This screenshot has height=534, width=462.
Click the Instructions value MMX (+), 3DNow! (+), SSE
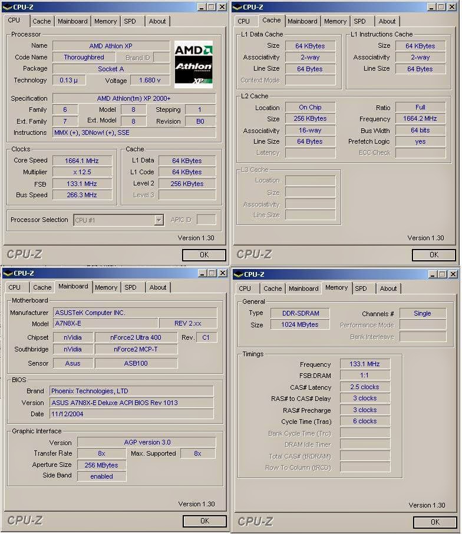(x=134, y=132)
